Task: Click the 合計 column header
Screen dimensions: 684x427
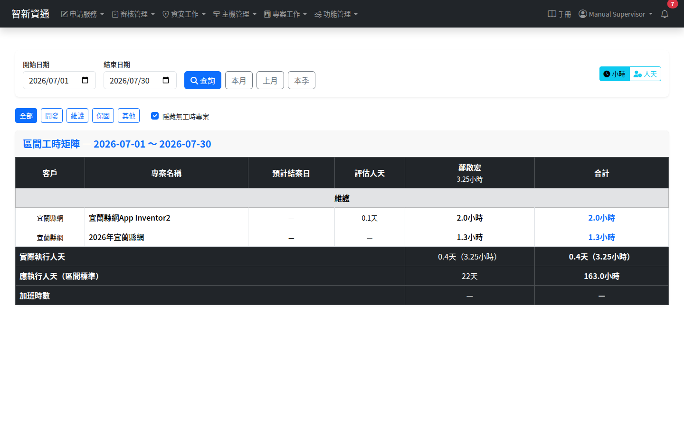Action: 601,173
